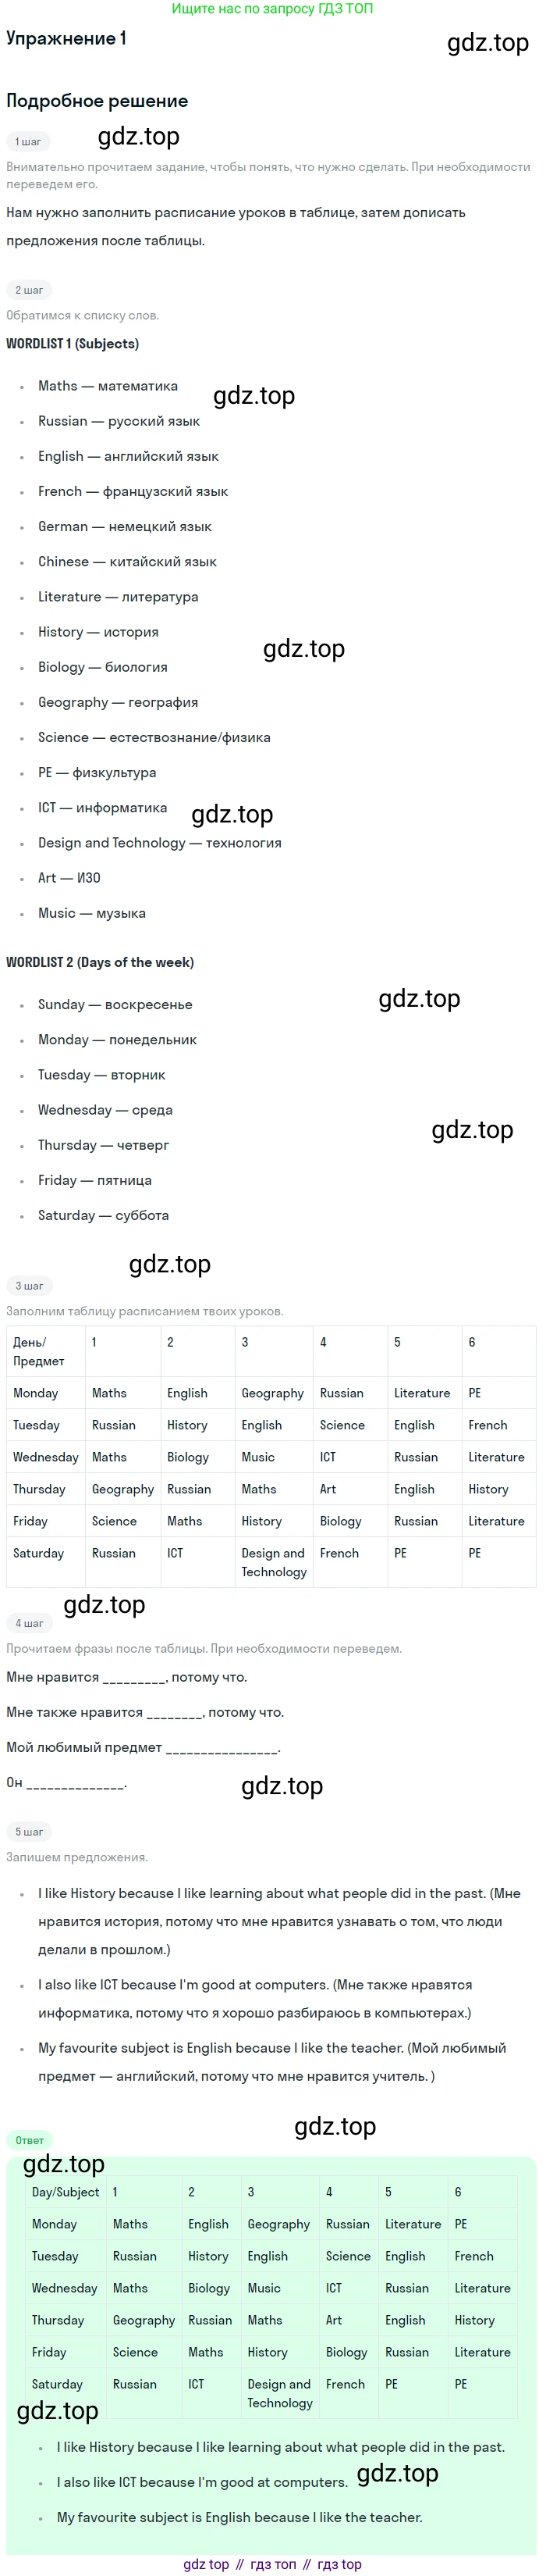Click the 'Geography — география' list item
546x2576 pixels.
pyautogui.click(x=118, y=702)
